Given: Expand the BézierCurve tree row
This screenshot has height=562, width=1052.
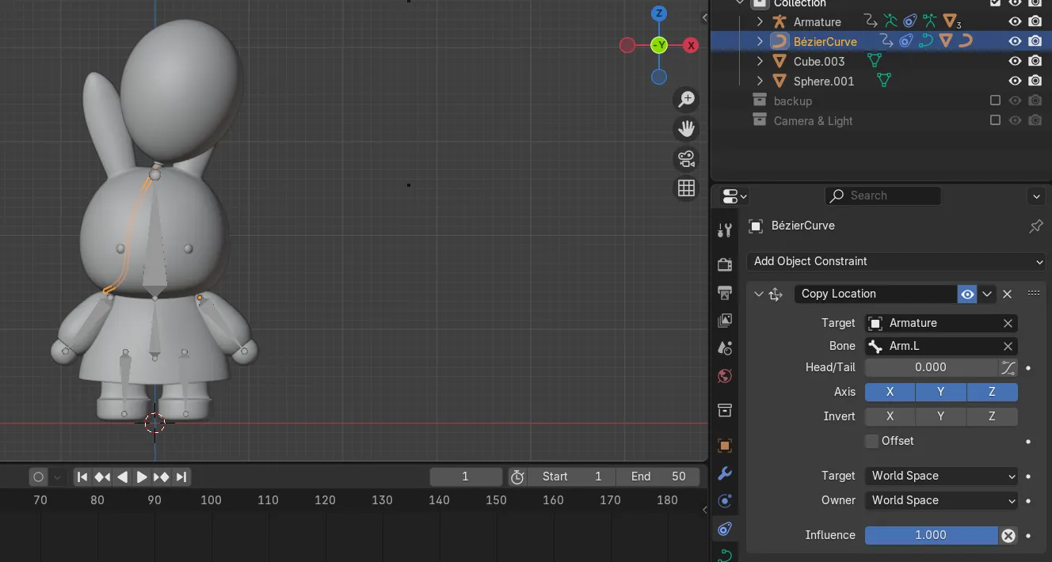Looking at the screenshot, I should click(760, 41).
